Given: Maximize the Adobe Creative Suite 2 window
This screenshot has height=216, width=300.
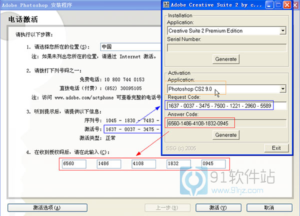Looking at the screenshot, I should [279, 6].
